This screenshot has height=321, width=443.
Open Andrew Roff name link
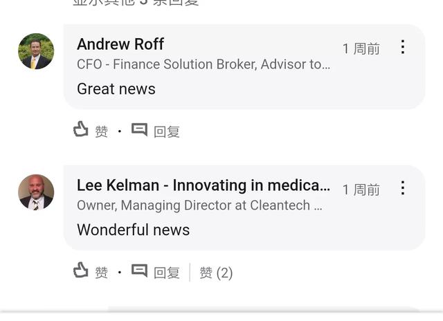(x=120, y=44)
